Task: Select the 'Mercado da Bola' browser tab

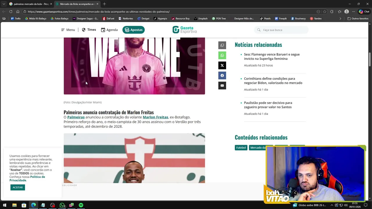Action: tap(77, 4)
